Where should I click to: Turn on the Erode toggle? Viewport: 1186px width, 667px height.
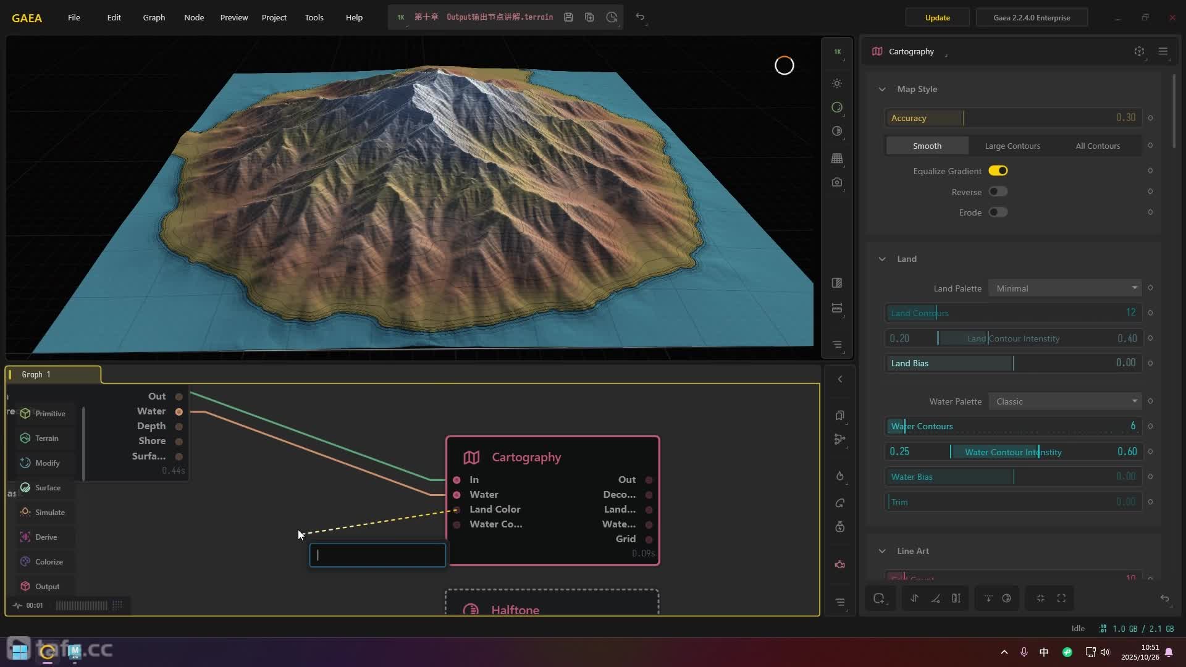(x=998, y=212)
